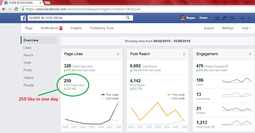
Task: Click the Shares sparkline chart
Action: tap(237, 109)
